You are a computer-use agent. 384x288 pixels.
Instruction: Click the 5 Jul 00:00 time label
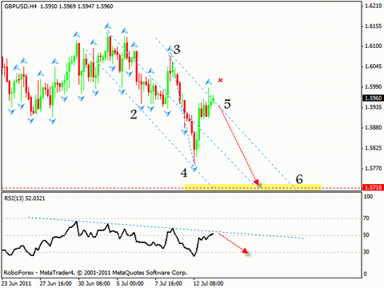(130, 283)
